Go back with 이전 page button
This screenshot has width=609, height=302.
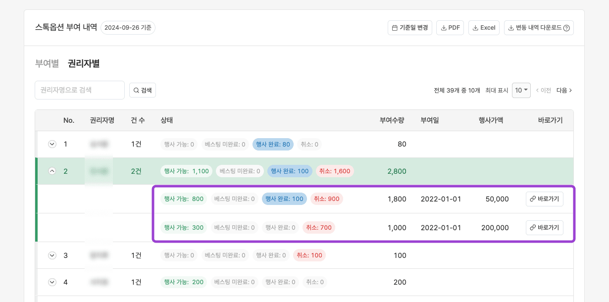[544, 90]
